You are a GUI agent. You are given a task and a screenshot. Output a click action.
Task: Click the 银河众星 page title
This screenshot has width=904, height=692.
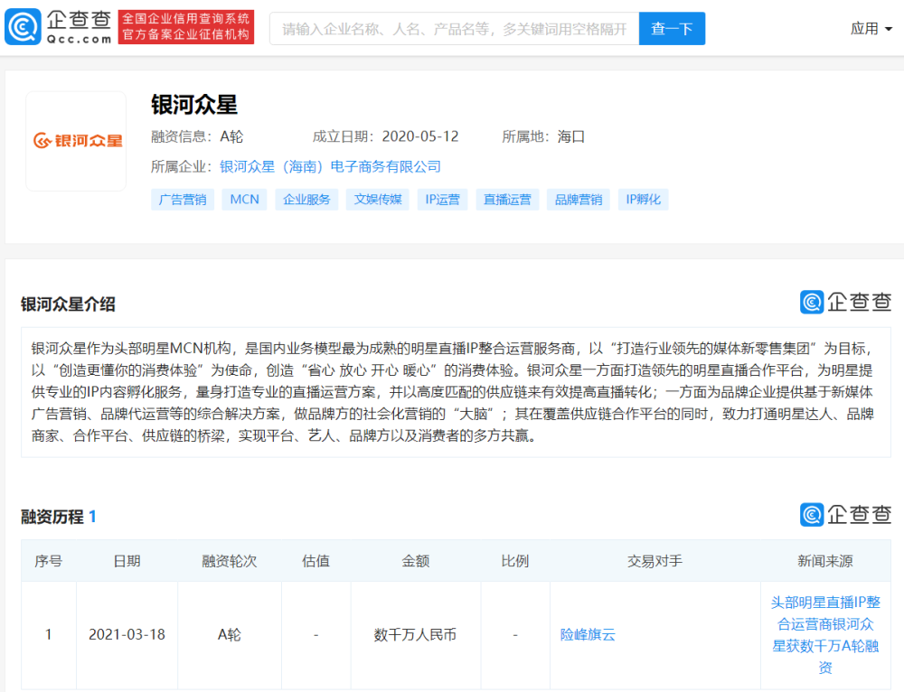[194, 105]
